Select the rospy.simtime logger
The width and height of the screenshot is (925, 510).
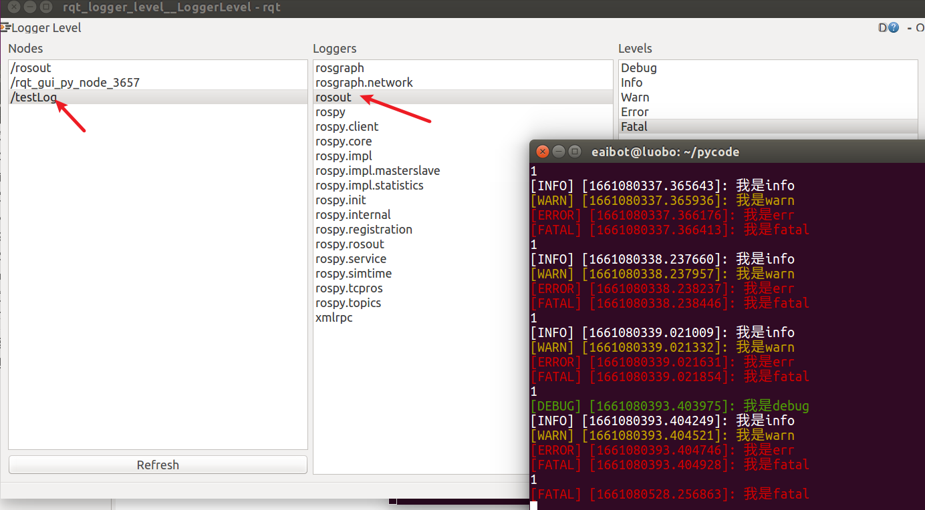coord(421,274)
